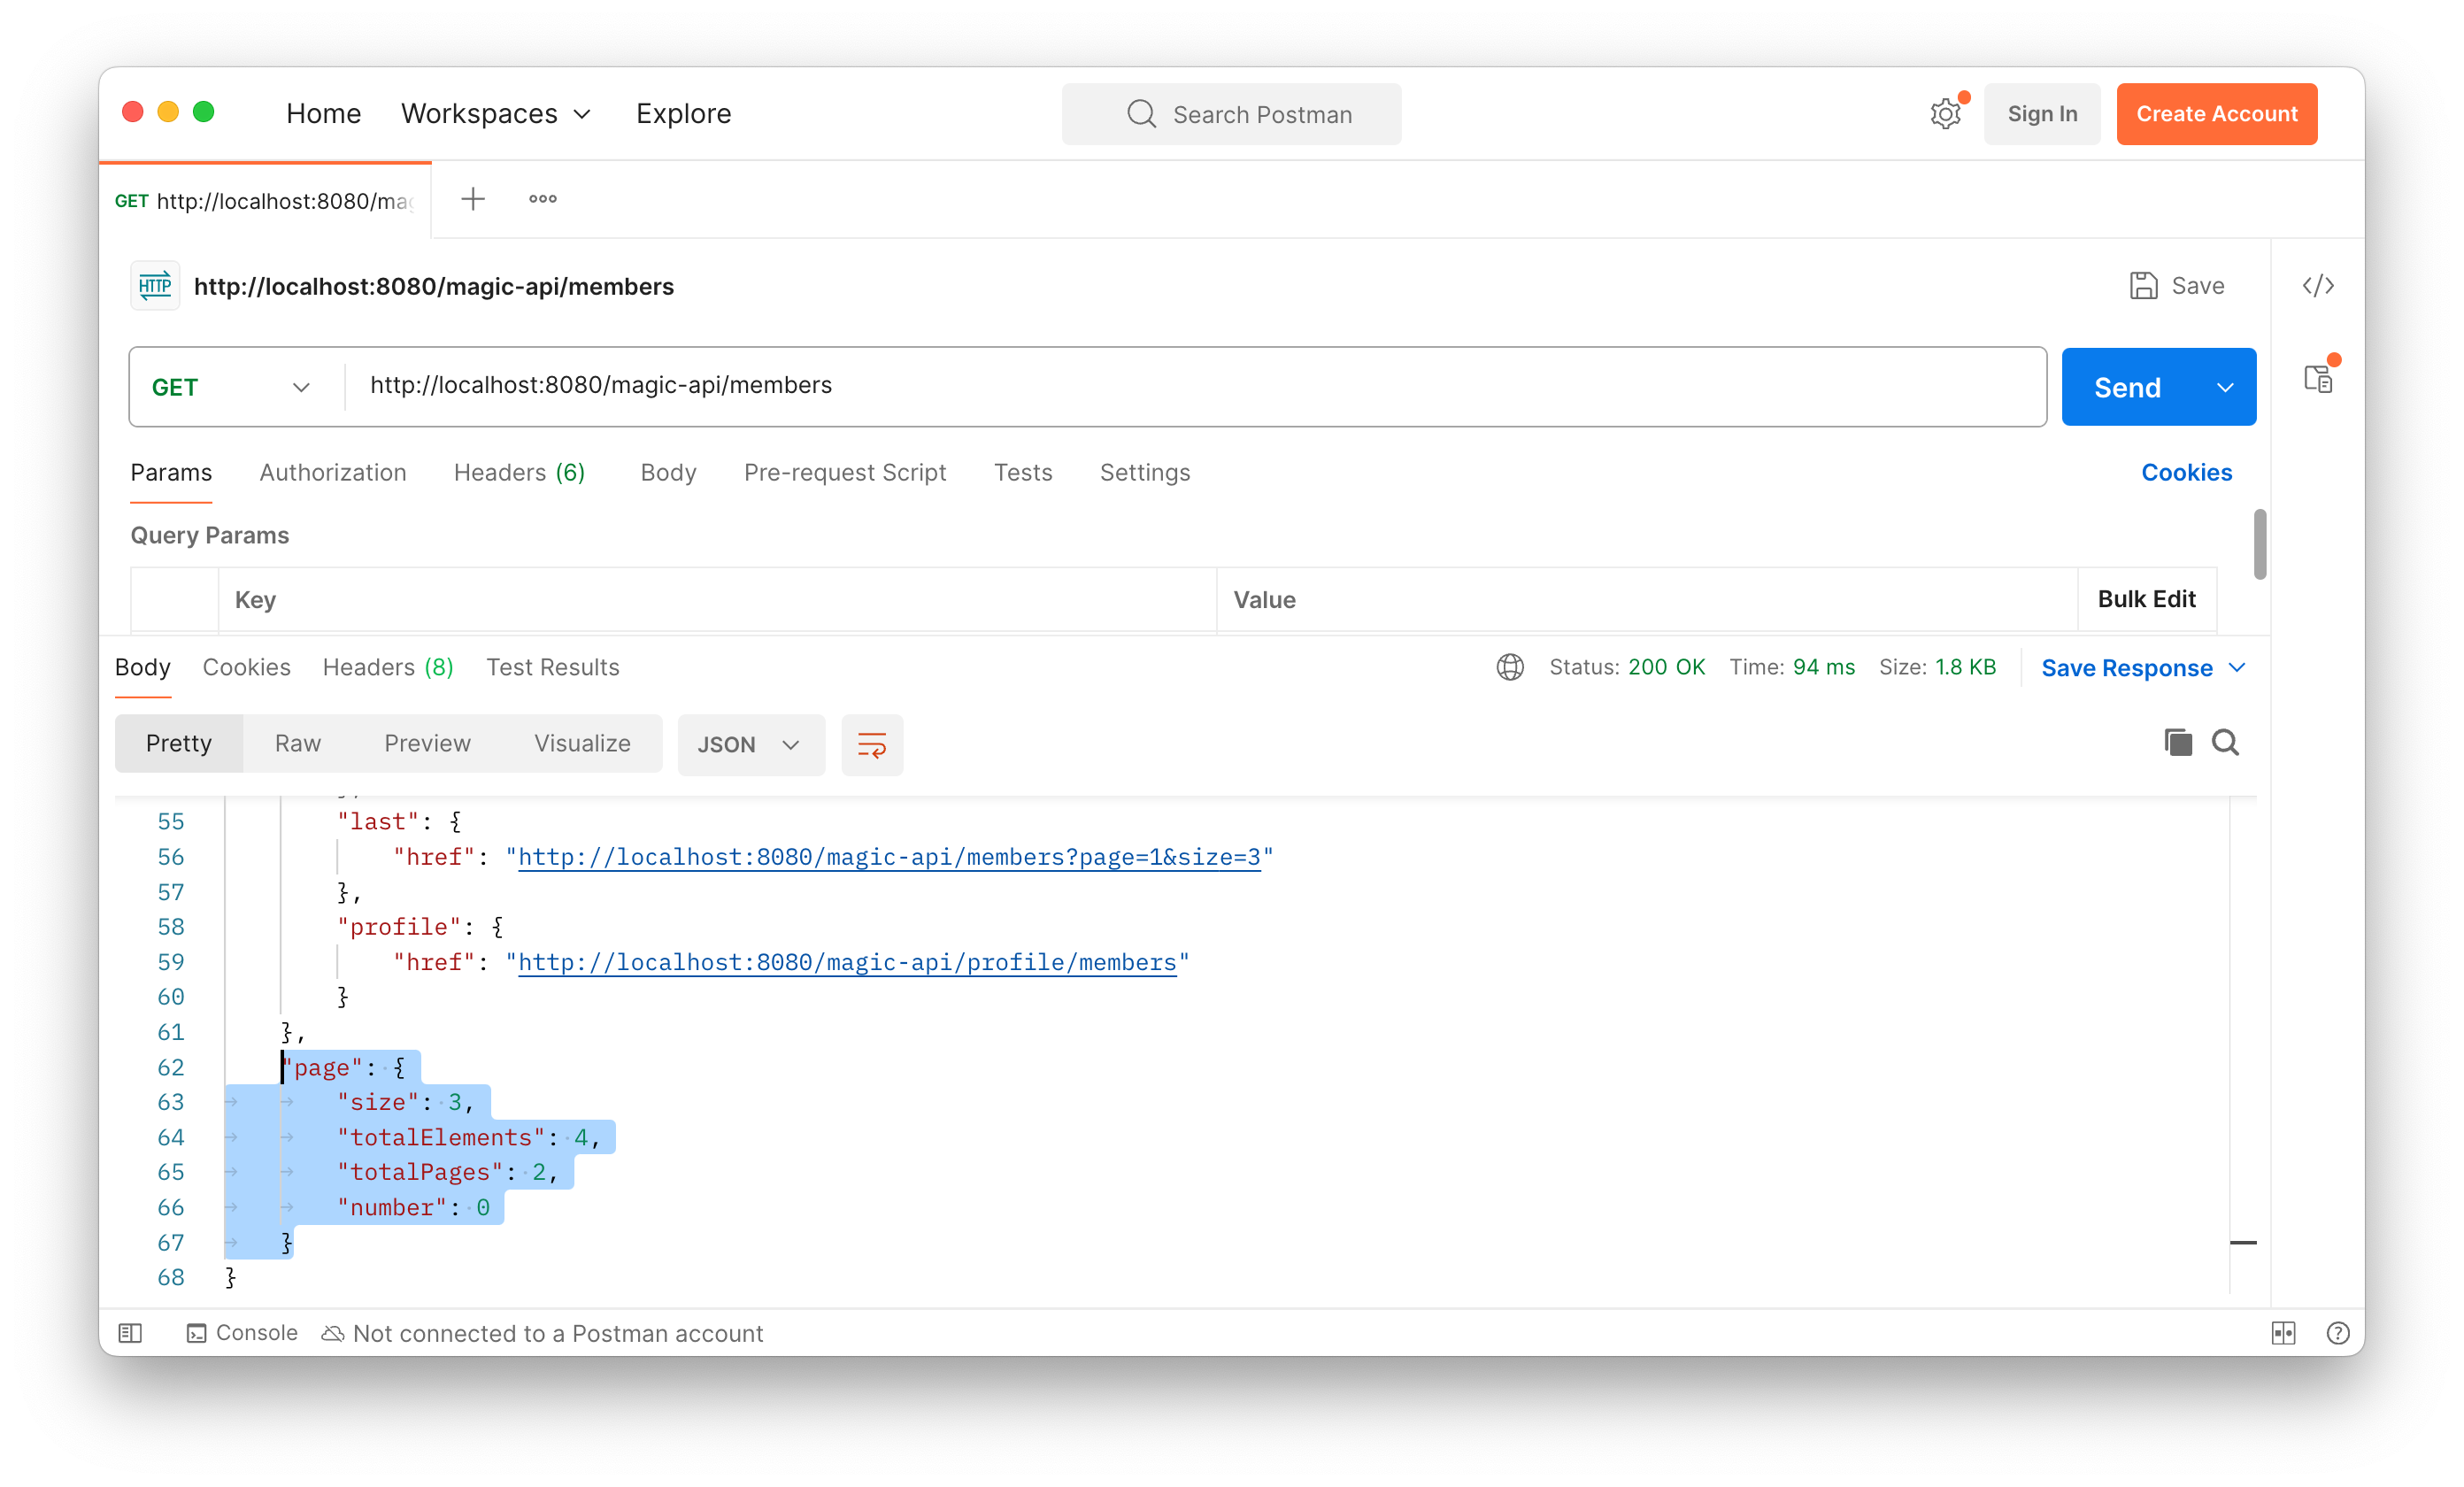Switch response view to Raw
This screenshot has height=1487, width=2464.
tap(297, 743)
